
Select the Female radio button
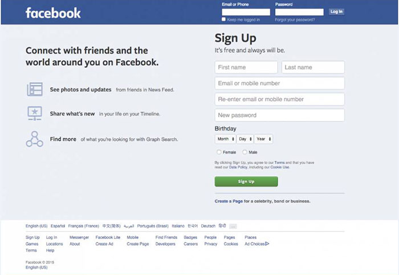point(219,152)
